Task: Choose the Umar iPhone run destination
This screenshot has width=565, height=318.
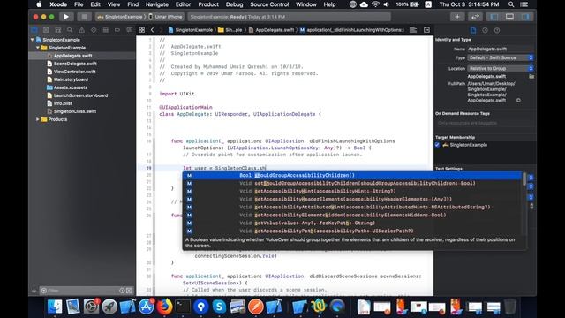Action: click(x=166, y=17)
